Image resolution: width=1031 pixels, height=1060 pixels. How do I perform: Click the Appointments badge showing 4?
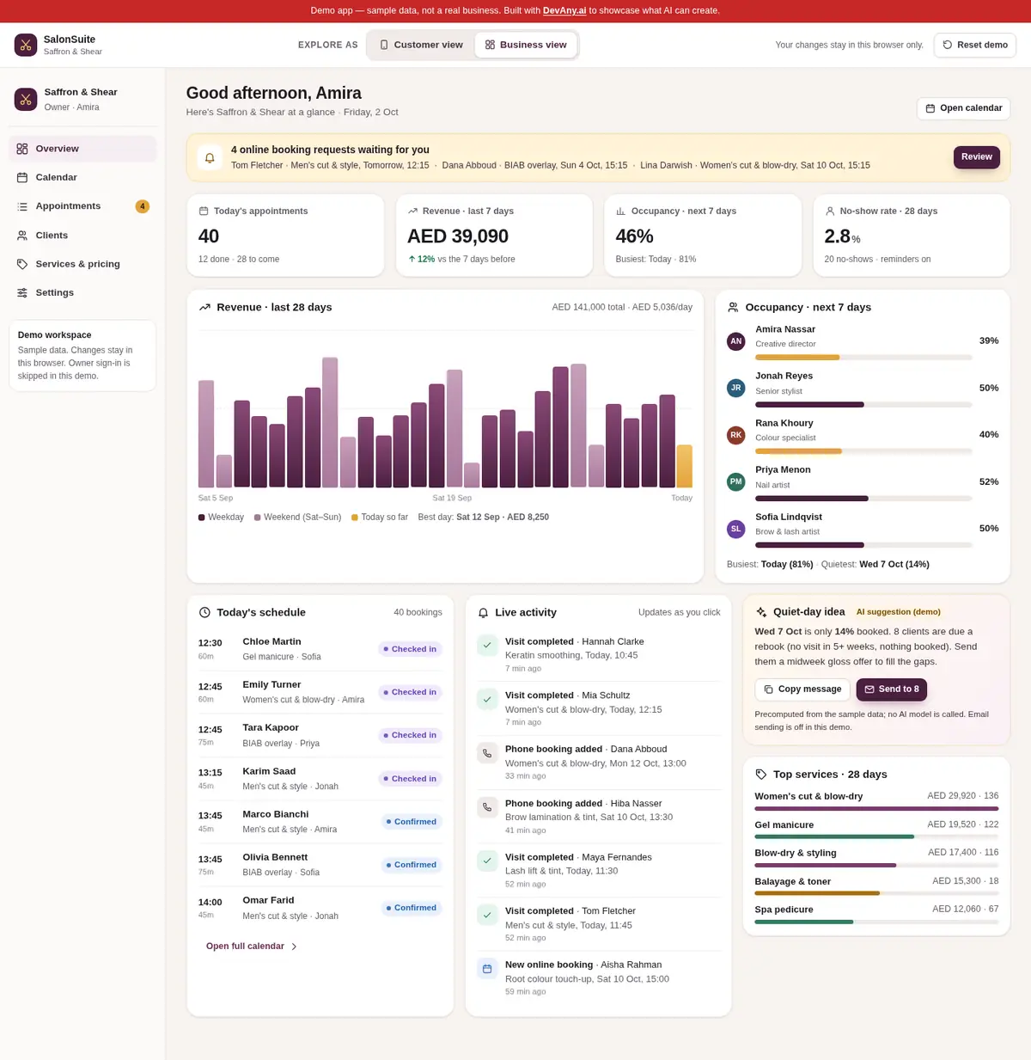pyautogui.click(x=143, y=206)
